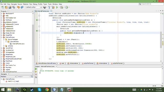Select InternalFrames.java in the project tree
The width and height of the screenshot is (164, 92).
[x=18, y=44]
